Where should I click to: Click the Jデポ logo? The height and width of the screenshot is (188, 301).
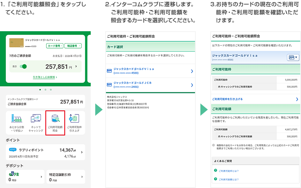14,174
